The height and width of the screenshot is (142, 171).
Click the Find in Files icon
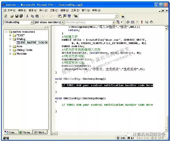pos(75,16)
